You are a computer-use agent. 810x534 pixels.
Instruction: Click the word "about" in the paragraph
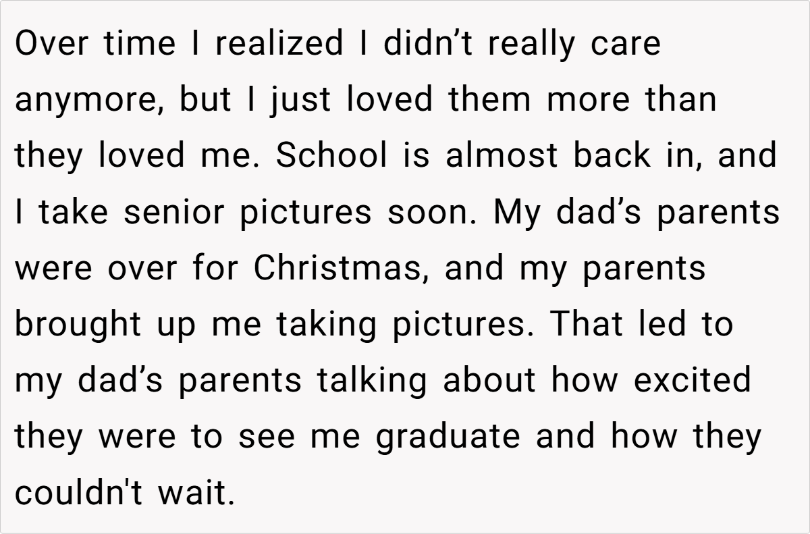pos(490,380)
